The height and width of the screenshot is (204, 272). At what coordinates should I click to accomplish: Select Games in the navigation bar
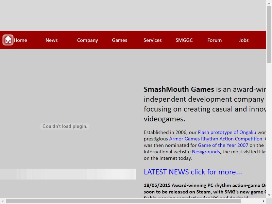pos(120,40)
